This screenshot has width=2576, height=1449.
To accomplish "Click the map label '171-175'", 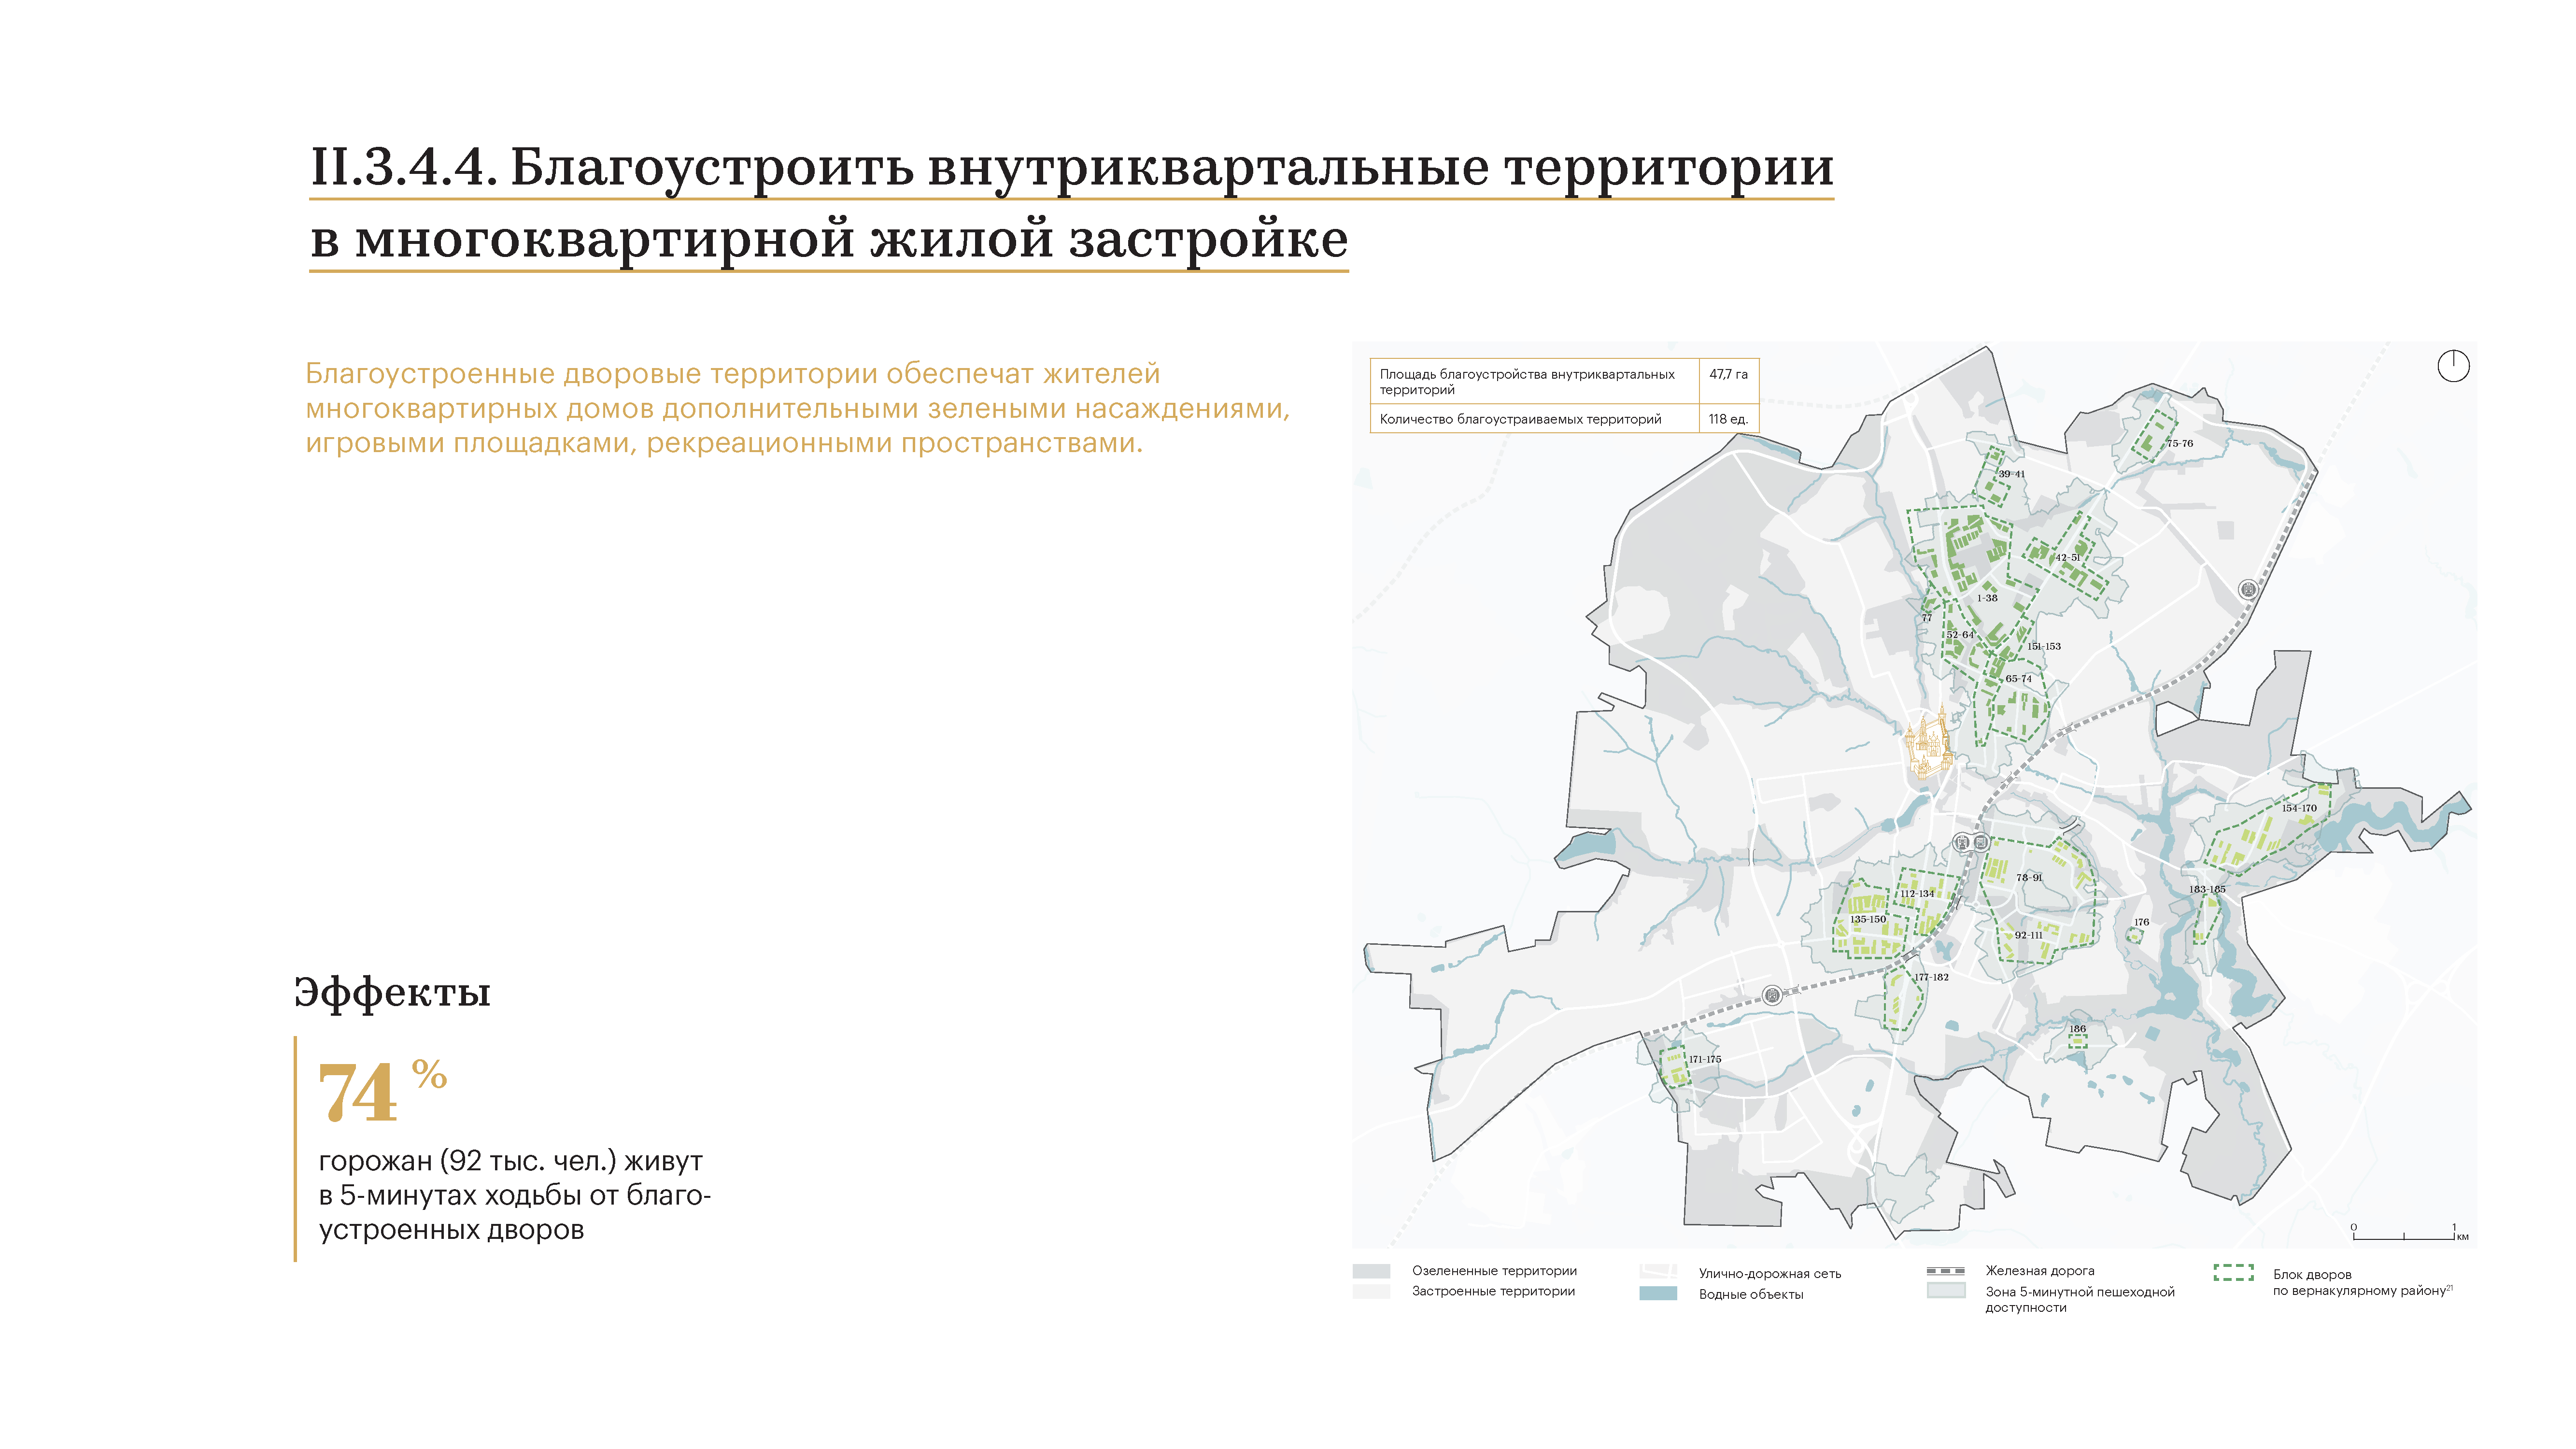I will click(1705, 1059).
